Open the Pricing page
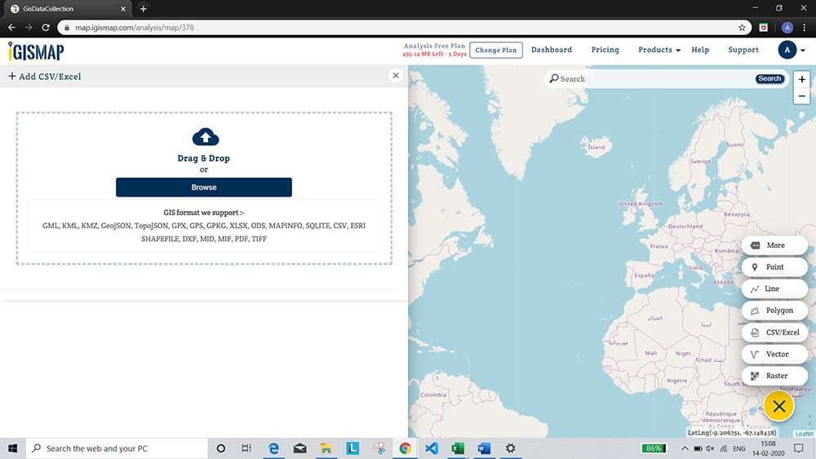This screenshot has width=816, height=459. (x=605, y=50)
